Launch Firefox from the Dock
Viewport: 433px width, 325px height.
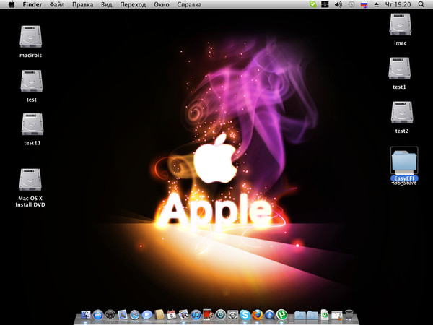click(x=257, y=314)
